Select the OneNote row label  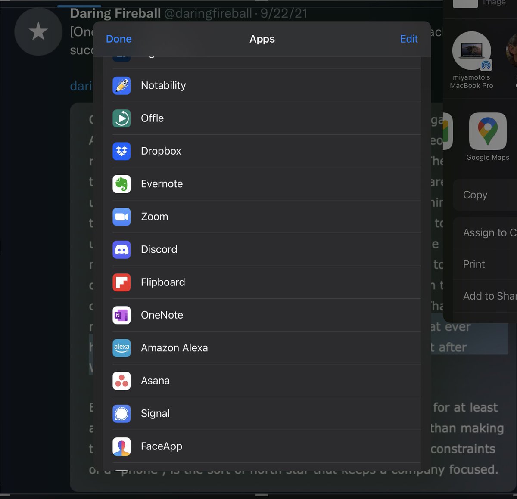tap(162, 315)
